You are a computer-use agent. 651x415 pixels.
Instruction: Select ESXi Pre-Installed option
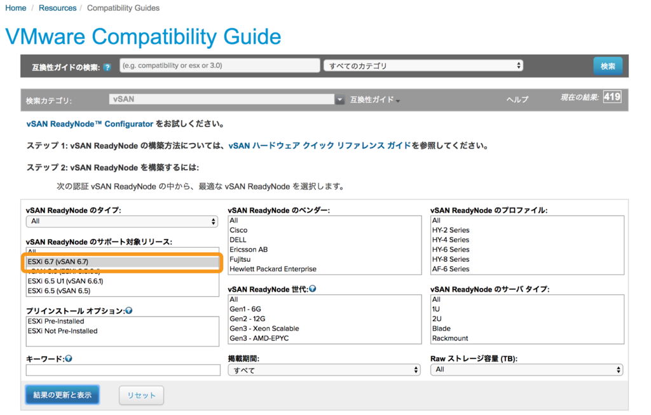coord(123,321)
